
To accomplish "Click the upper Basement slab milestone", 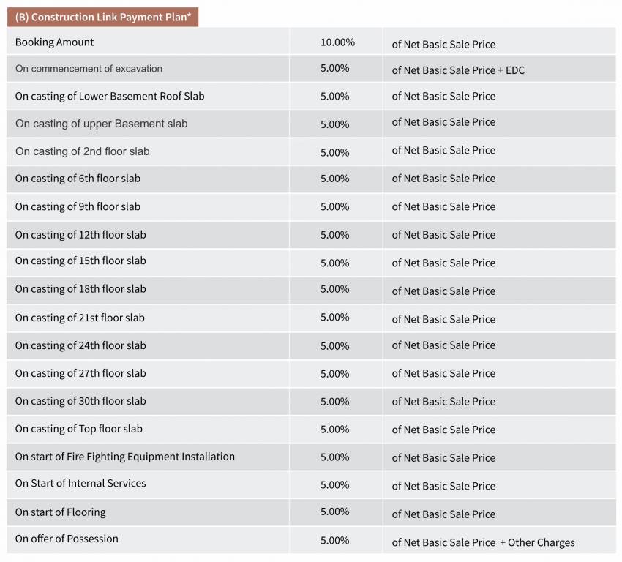I will point(101,124).
